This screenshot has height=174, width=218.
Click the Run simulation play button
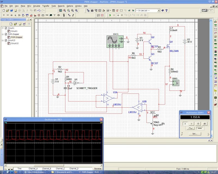pos(110,15)
